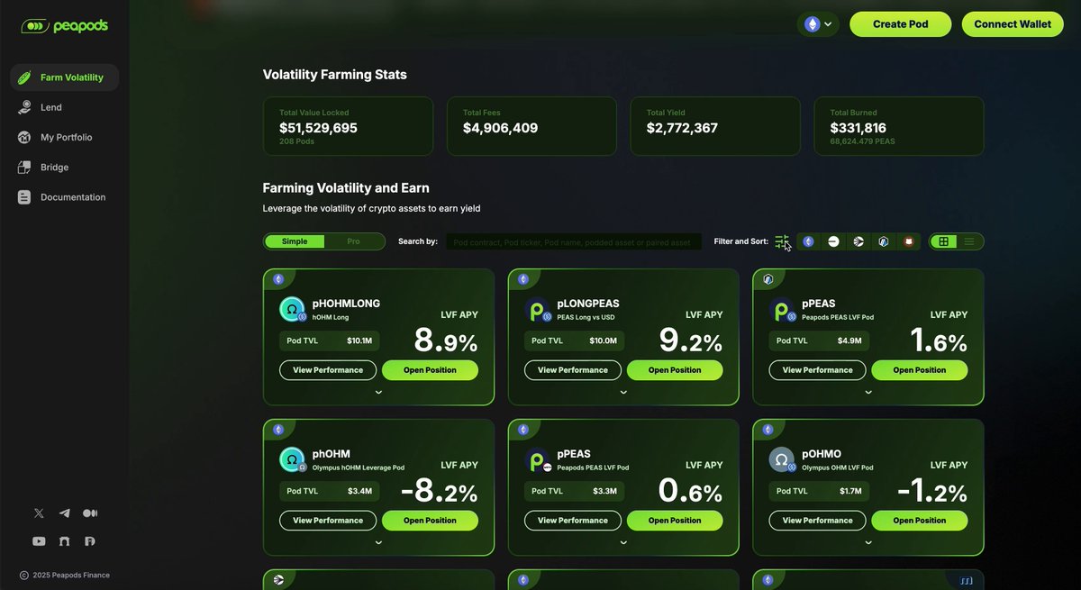Expand the pOHMO card details chevron
Screen dimensions: 1081x590
tap(868, 542)
